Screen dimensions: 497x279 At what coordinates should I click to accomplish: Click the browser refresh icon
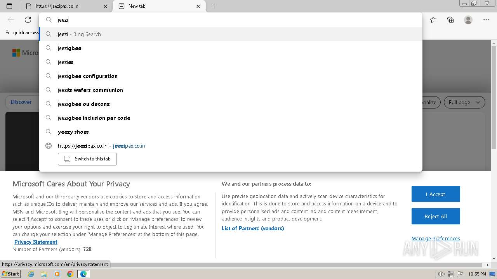28,20
